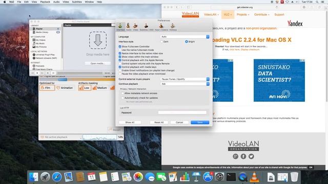Open Terminal from the dock

[x=231, y=177]
